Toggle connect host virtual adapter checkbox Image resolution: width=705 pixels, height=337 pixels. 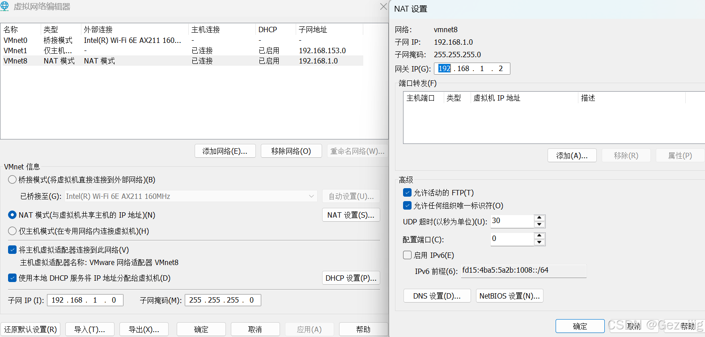[13, 250]
